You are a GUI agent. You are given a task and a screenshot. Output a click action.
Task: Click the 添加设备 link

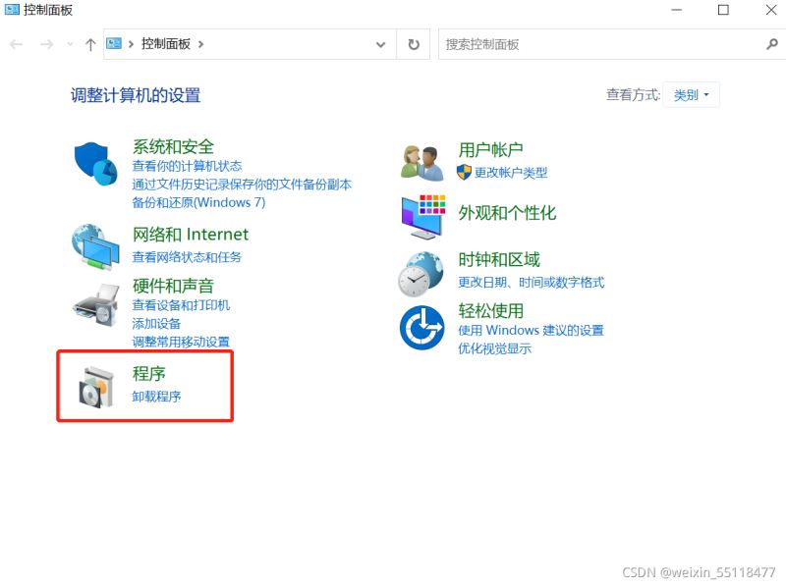pyautogui.click(x=156, y=324)
